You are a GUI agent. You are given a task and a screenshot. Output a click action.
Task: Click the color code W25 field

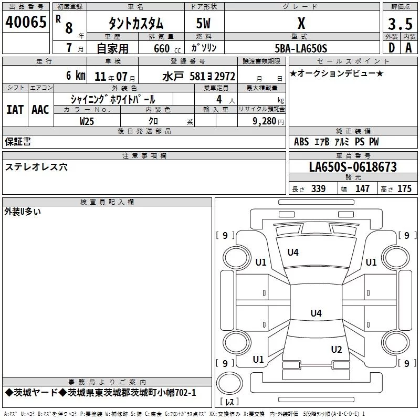[87, 121]
